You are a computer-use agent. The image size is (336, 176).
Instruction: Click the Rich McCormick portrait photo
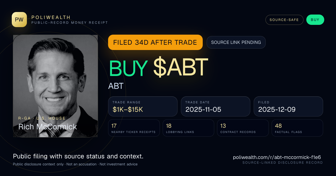[x=55, y=86]
